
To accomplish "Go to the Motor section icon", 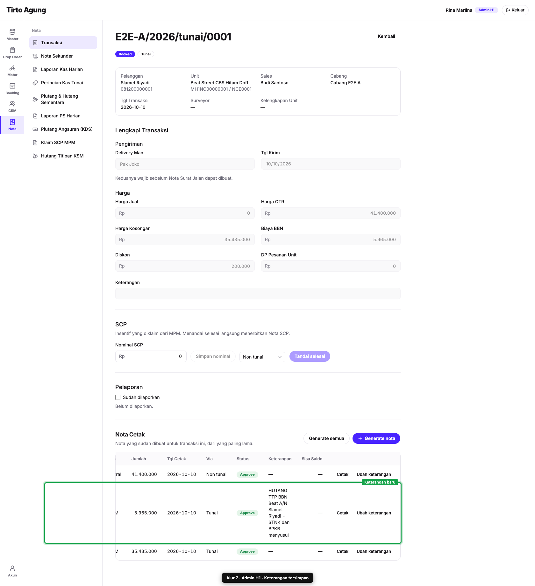I will point(12,68).
